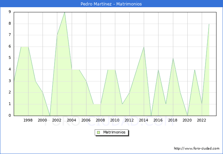
Task: Click the 'Matrimonios' legend label
Action: click(x=114, y=132)
